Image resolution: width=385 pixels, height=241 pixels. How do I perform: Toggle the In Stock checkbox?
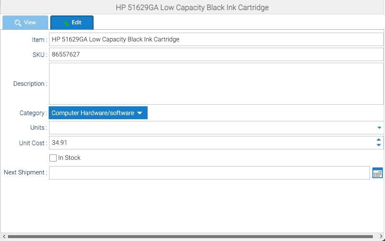point(53,158)
